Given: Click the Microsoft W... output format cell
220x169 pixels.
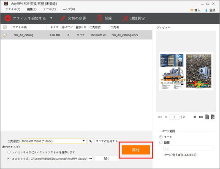Looking at the screenshot, I should coord(99,35).
